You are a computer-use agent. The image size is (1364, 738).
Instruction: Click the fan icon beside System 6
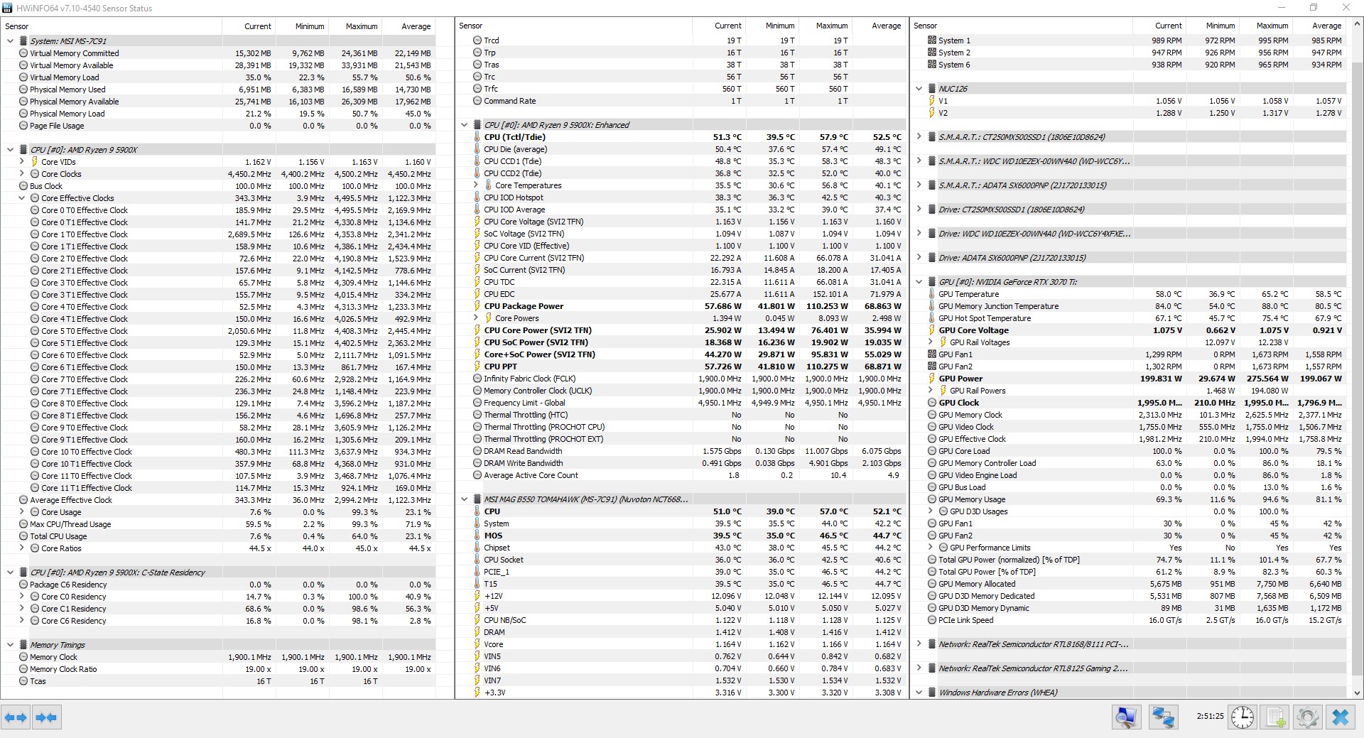tap(932, 65)
